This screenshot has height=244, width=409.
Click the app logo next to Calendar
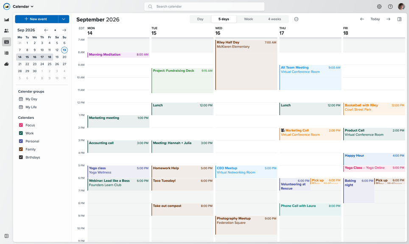point(6,6)
